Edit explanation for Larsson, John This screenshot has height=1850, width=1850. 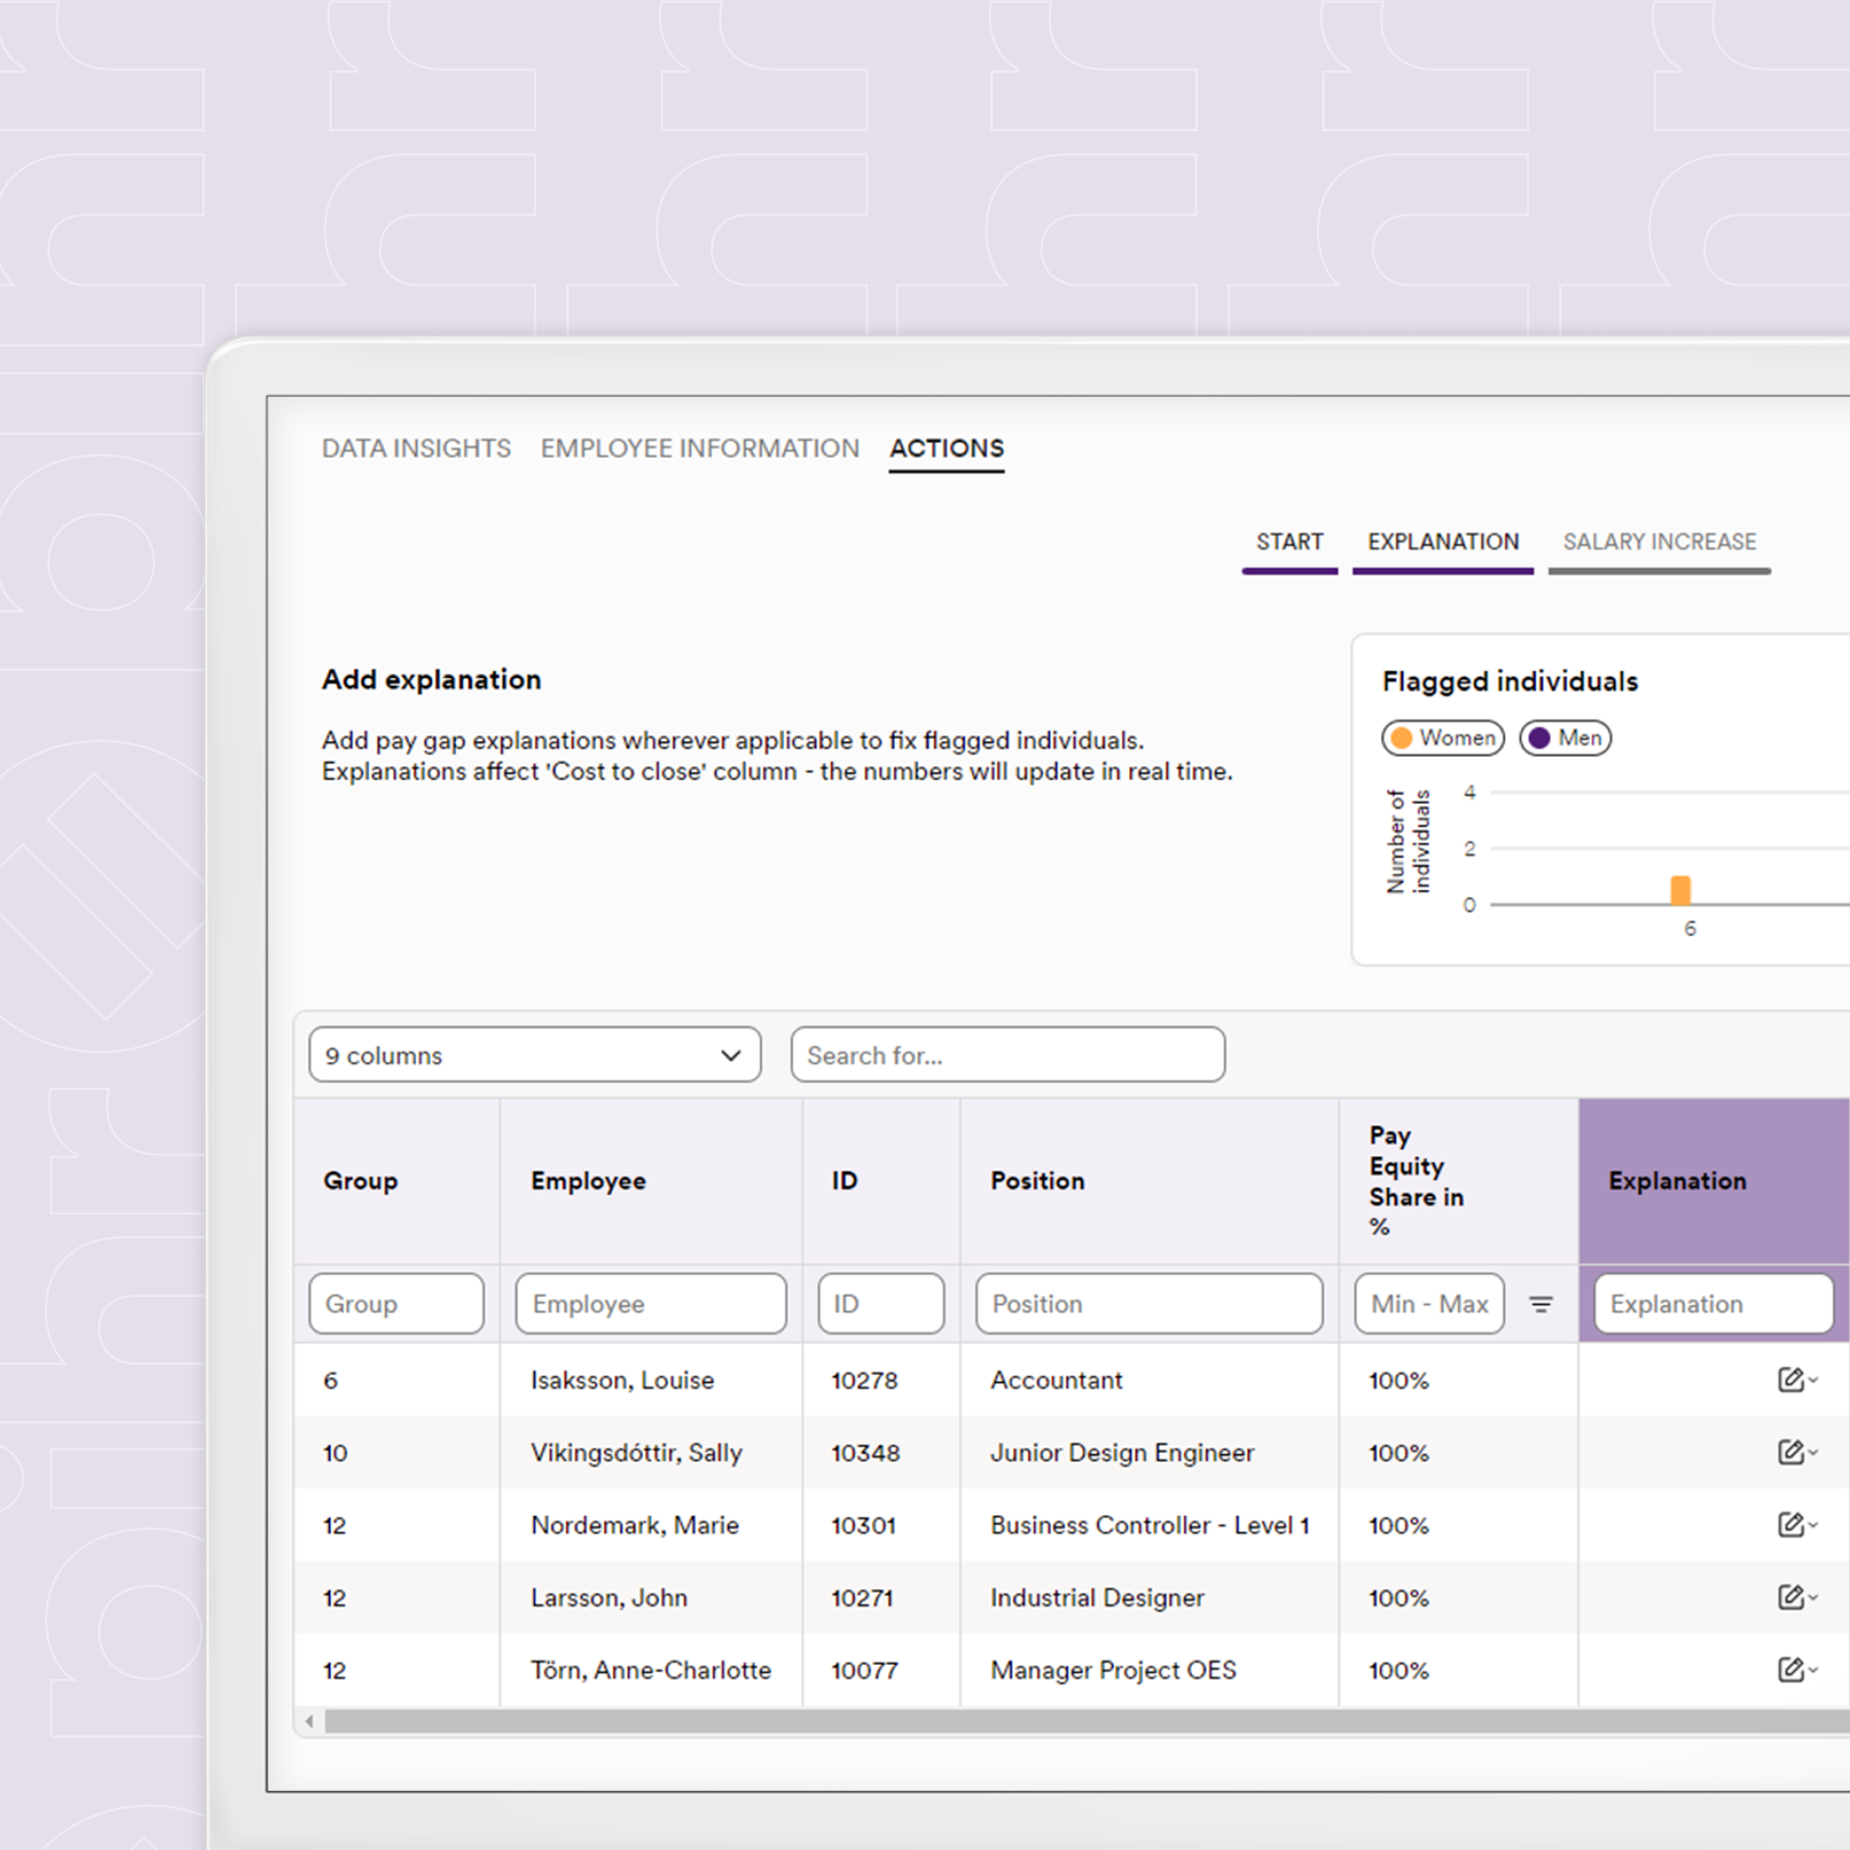tap(1796, 1597)
